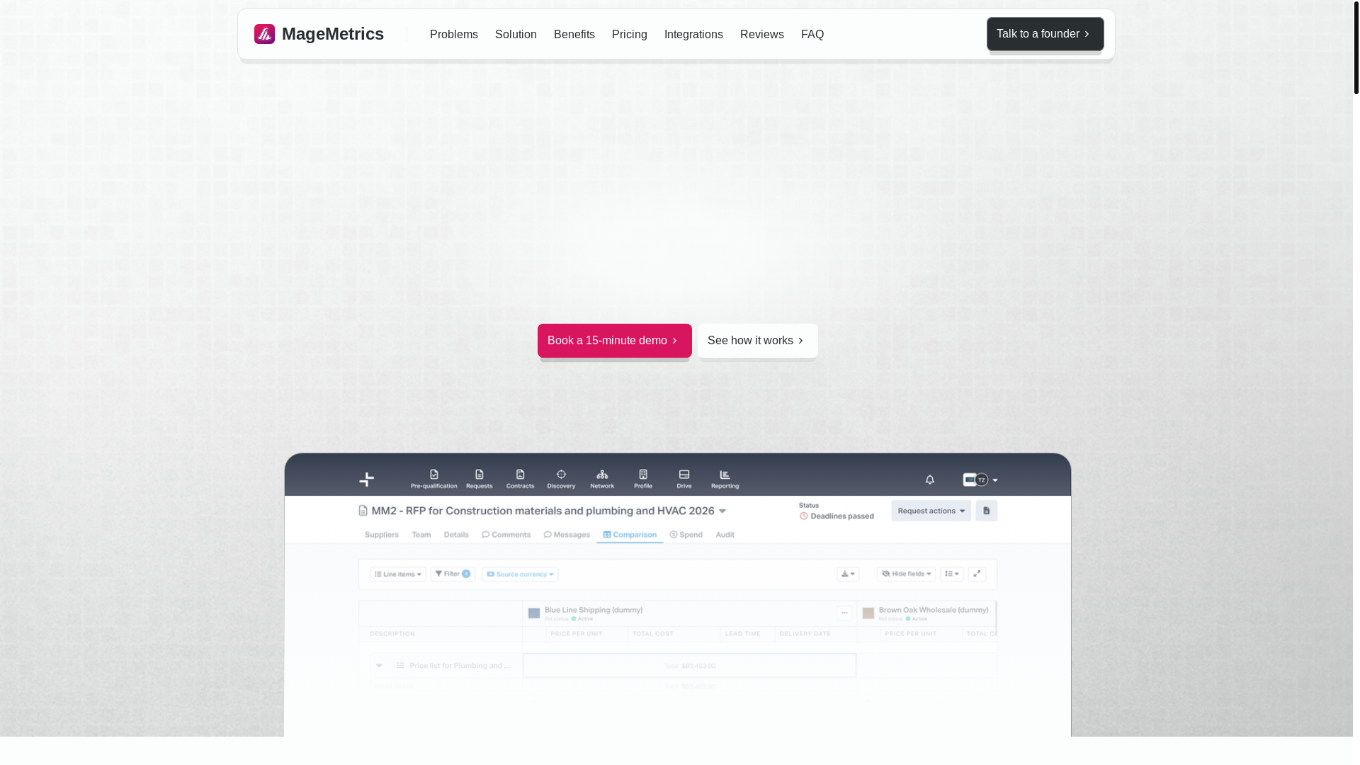Open the Pre-qualification icon in app preview
The width and height of the screenshot is (1360, 765).
pos(433,479)
